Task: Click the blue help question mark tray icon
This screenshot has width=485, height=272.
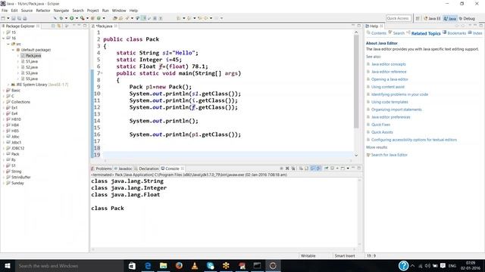Action: point(403,265)
